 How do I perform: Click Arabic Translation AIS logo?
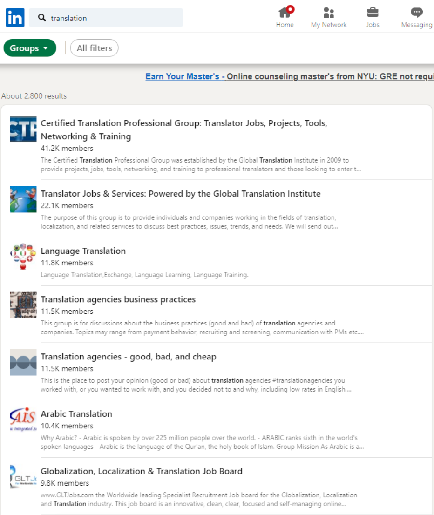point(23,420)
